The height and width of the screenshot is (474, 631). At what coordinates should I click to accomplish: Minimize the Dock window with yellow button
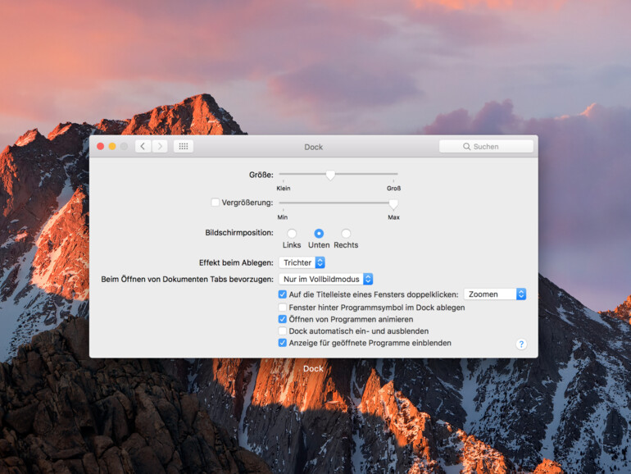[112, 146]
